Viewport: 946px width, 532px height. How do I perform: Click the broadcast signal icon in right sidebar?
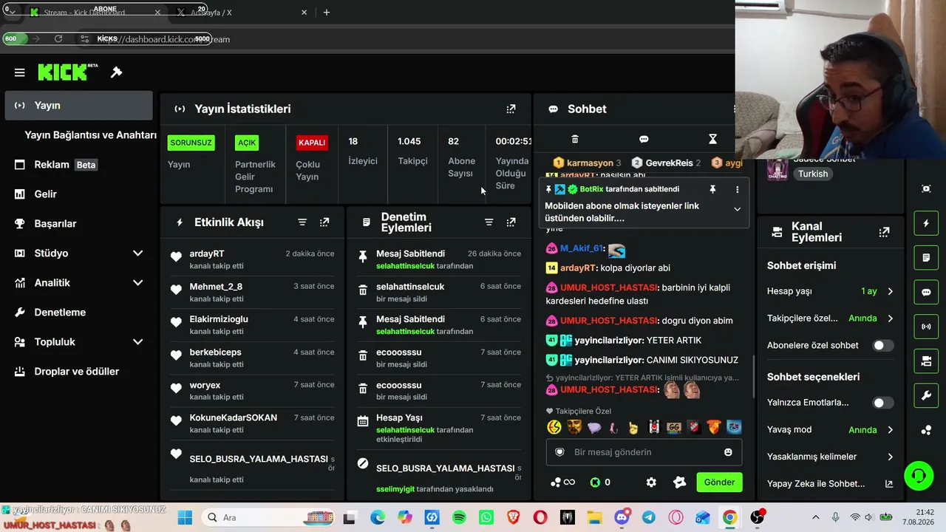coord(926,327)
